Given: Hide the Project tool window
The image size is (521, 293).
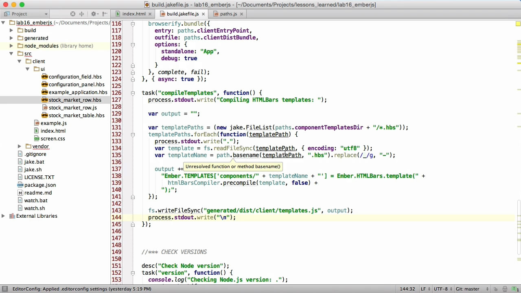Looking at the screenshot, I should coord(105,14).
